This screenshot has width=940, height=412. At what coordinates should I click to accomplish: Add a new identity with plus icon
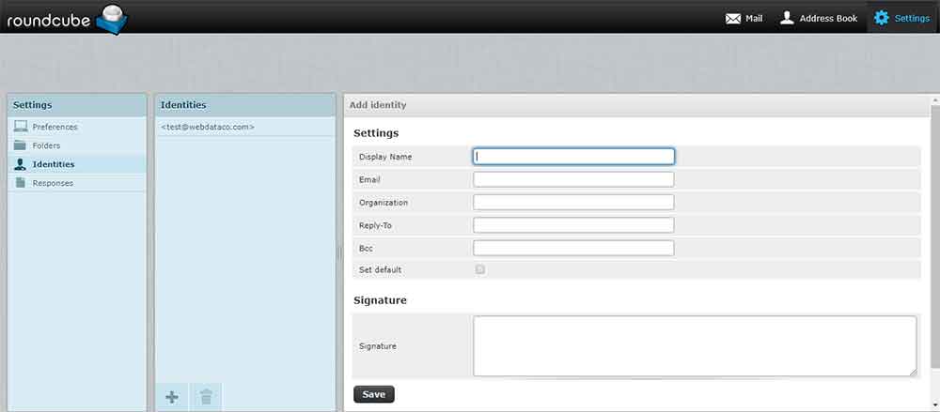(x=172, y=397)
